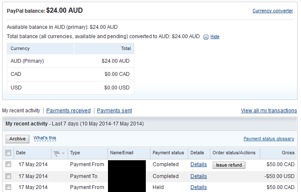Collapse balance table using minus icon
301x192 pixels.
[x=206, y=37]
